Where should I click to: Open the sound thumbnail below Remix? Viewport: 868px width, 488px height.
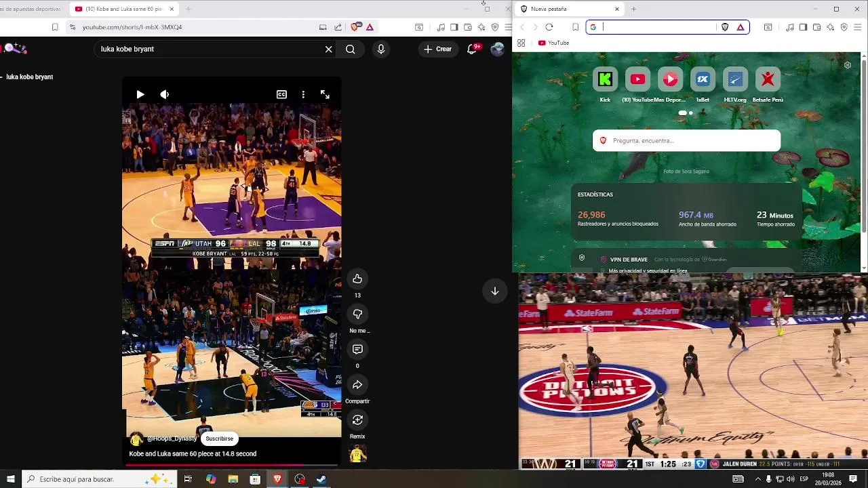click(x=357, y=454)
